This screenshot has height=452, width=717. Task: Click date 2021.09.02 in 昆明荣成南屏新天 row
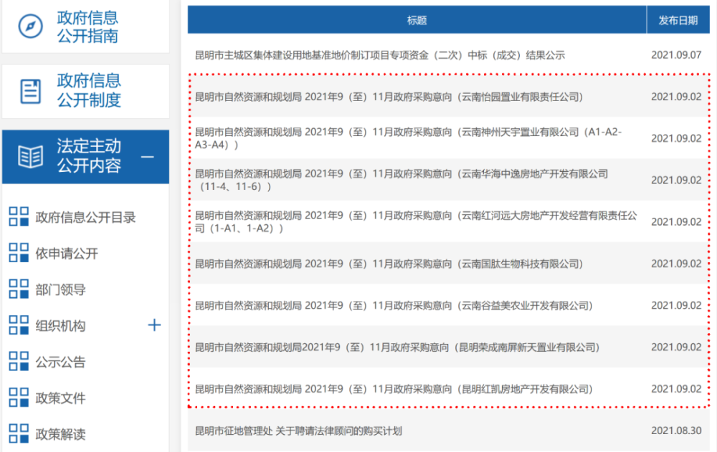[x=676, y=347]
